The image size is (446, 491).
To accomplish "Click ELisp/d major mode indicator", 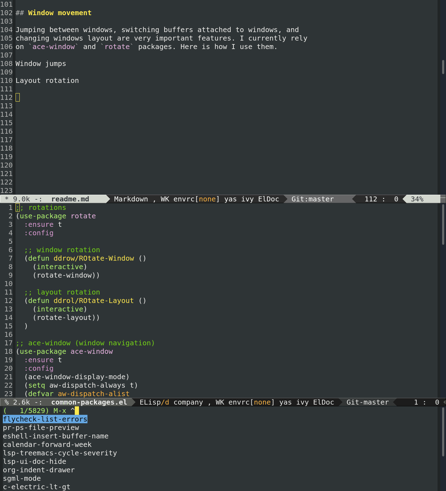I will (x=154, y=402).
